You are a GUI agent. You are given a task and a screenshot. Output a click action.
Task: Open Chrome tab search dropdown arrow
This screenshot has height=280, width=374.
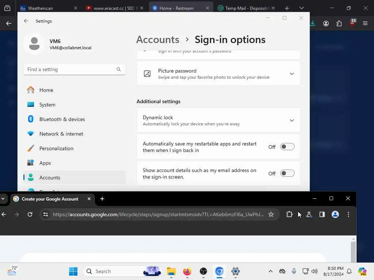click(x=3, y=199)
